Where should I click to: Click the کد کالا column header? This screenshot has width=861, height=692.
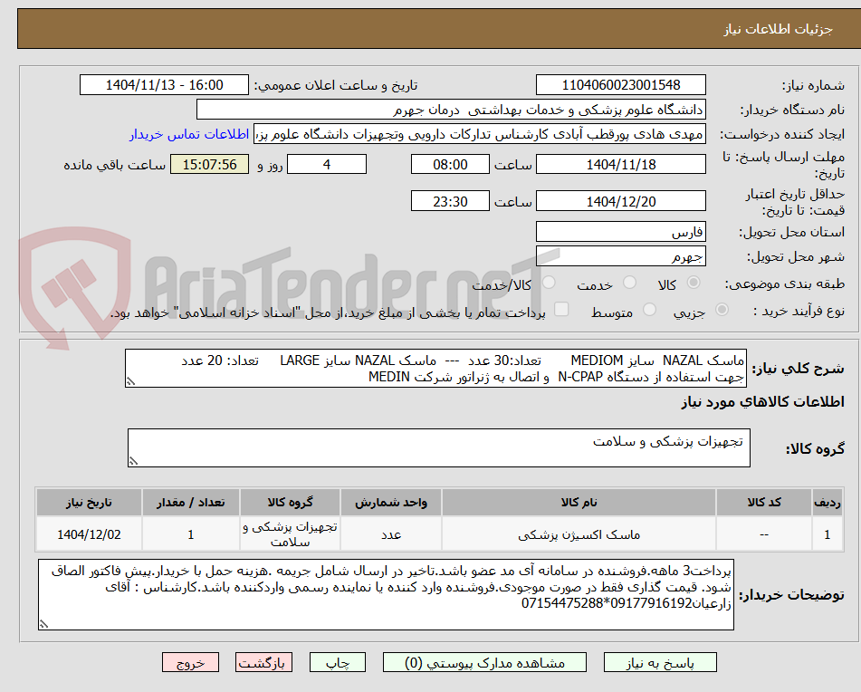pyautogui.click(x=764, y=503)
